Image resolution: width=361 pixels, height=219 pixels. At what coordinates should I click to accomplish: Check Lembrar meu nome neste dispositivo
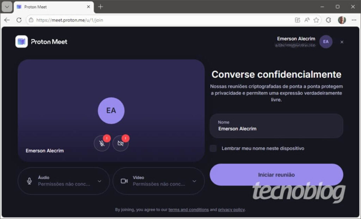coord(213,149)
